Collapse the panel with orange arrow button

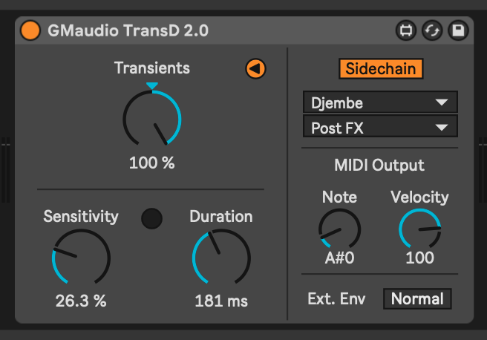point(255,68)
